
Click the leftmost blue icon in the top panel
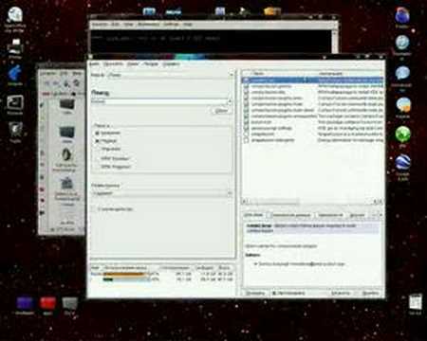click(x=149, y=11)
